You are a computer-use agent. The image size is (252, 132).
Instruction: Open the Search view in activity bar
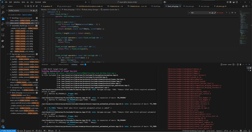(3, 12)
